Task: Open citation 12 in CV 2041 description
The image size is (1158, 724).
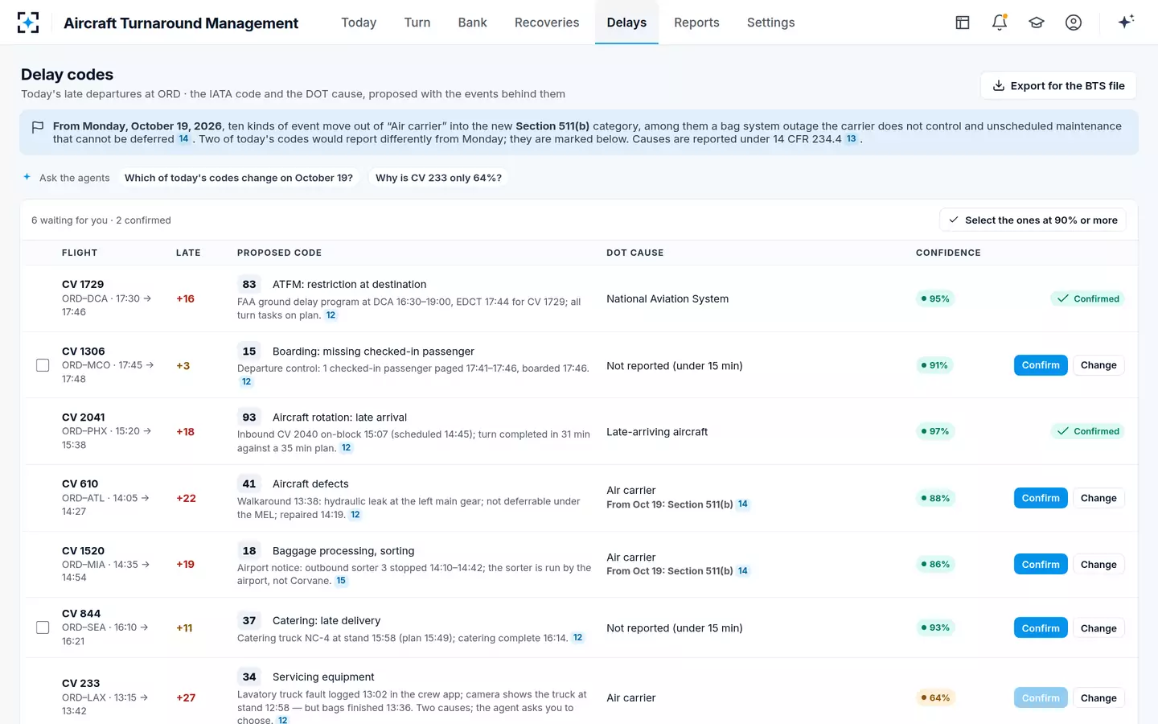Action: point(346,448)
